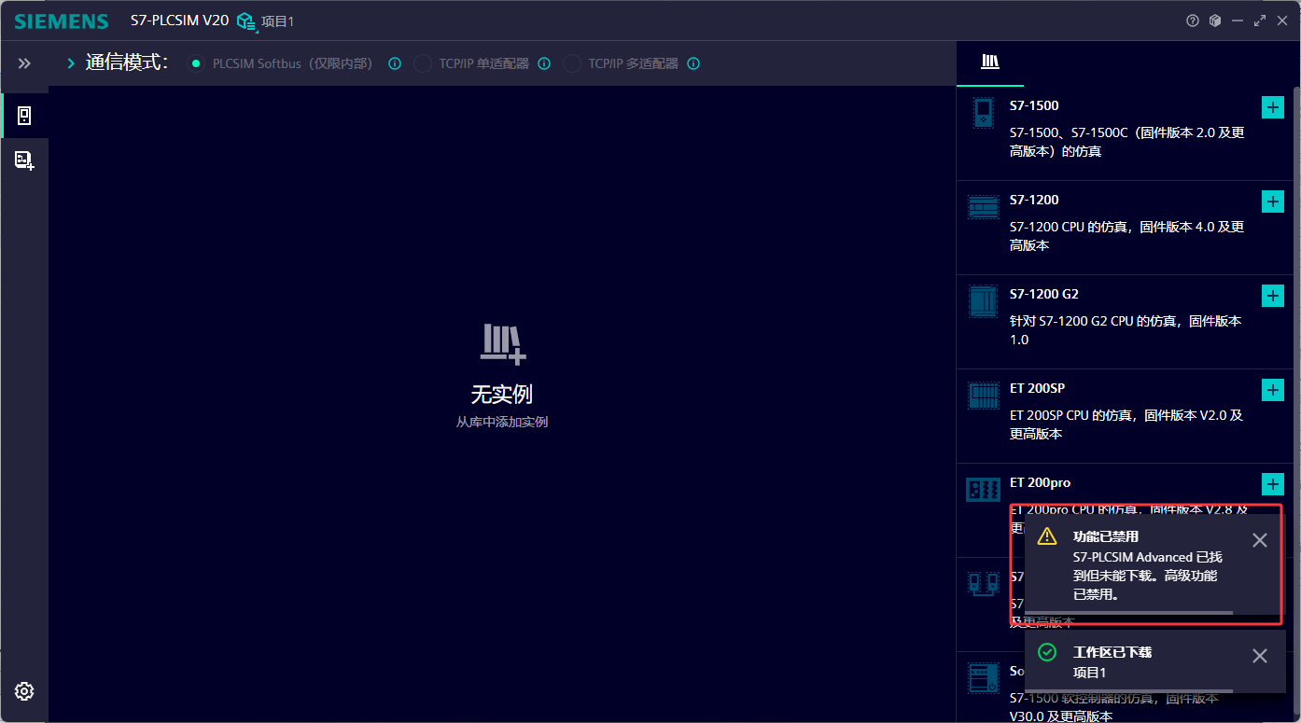1301x723 pixels.
Task: Expand the left sidebar with double chevron
Action: [24, 63]
